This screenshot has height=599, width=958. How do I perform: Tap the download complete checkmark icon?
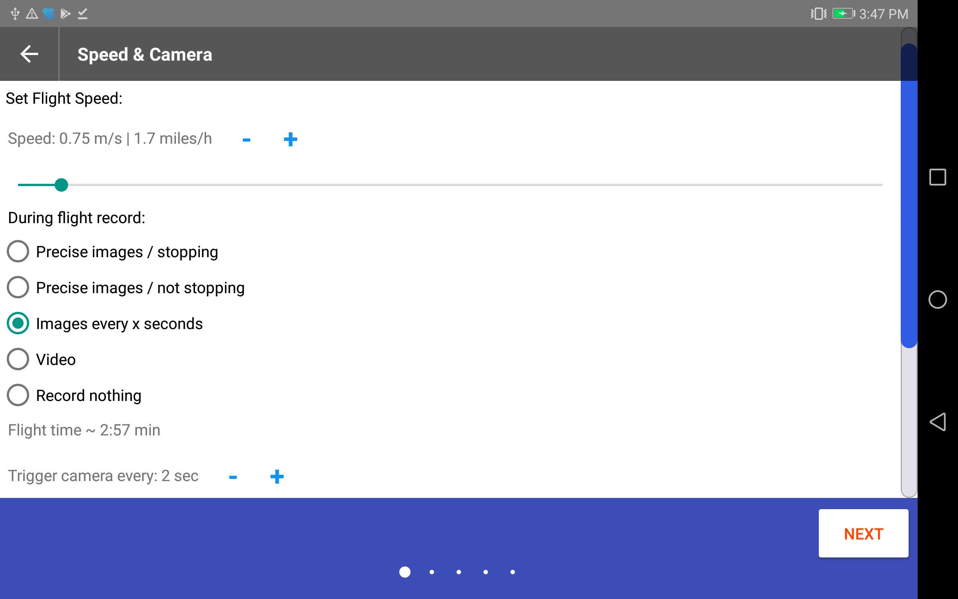point(82,14)
